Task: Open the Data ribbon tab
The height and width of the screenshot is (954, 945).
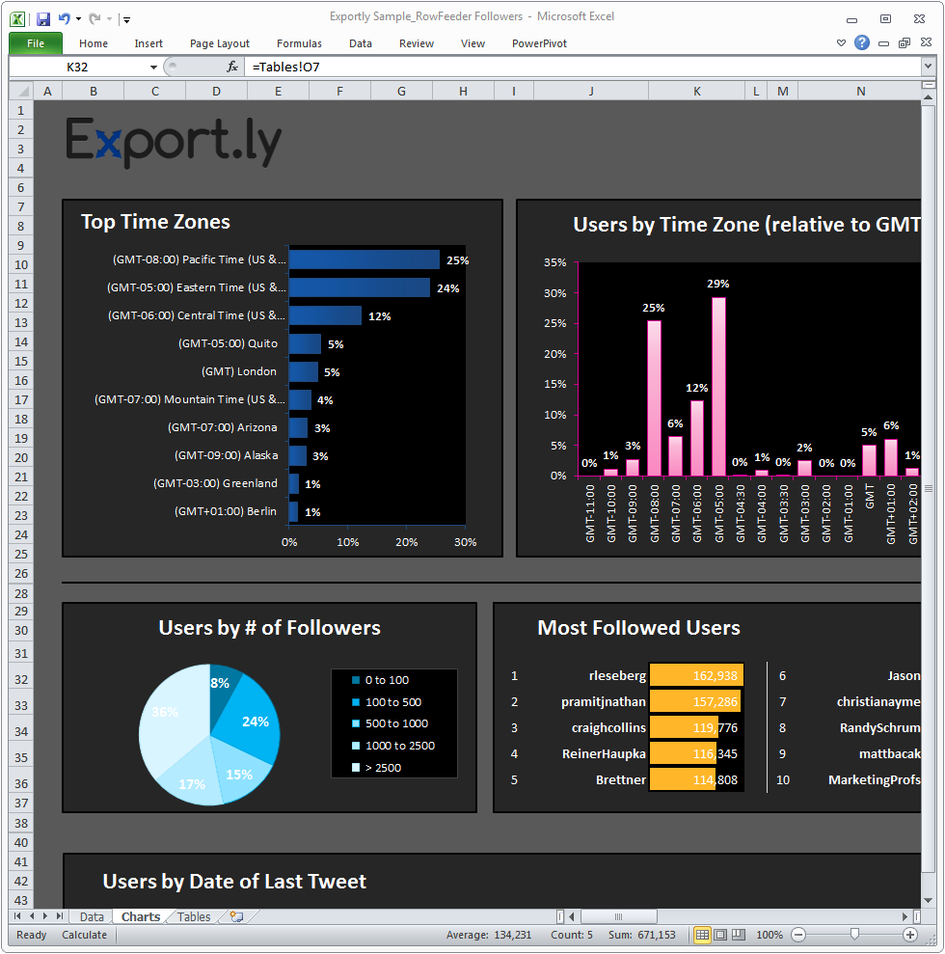Action: tap(360, 43)
